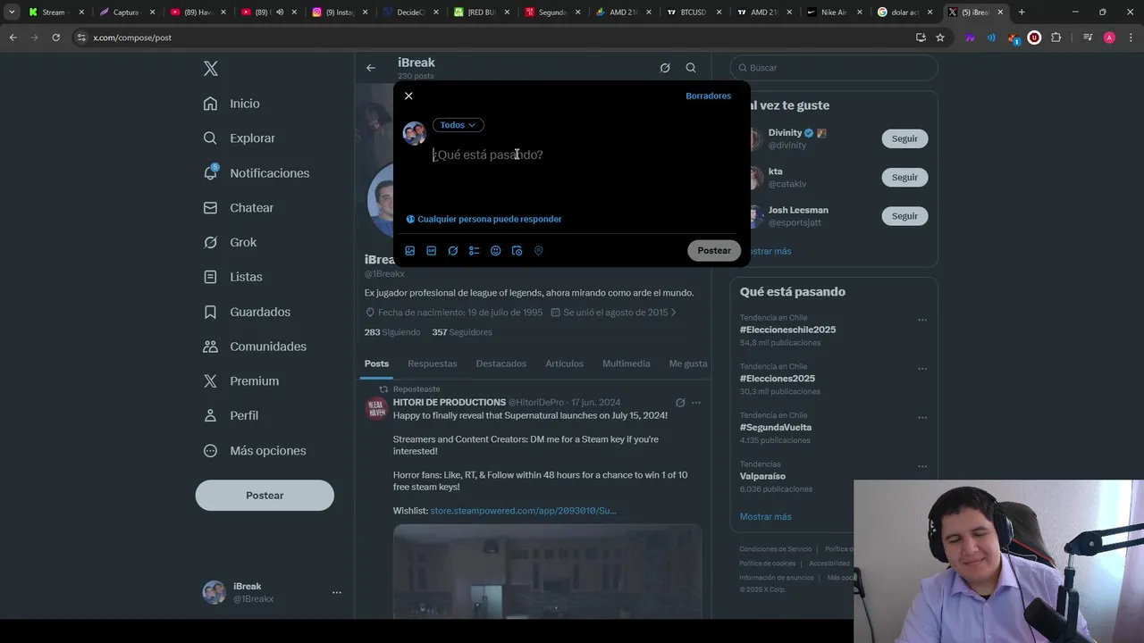Open store.steampowered.com wishlist link
This screenshot has height=643, width=1144.
[523, 511]
